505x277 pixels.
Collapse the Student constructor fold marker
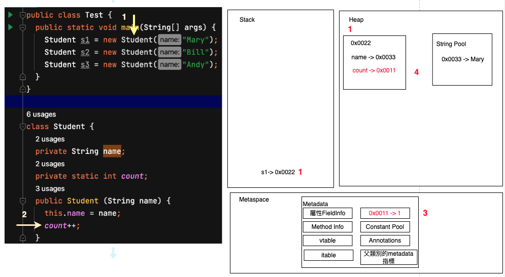coord(22,201)
